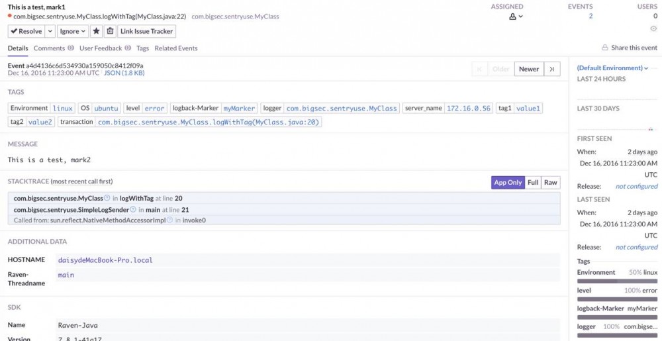Click the Raven-Threadname value main
662x341 pixels.
[66, 275]
